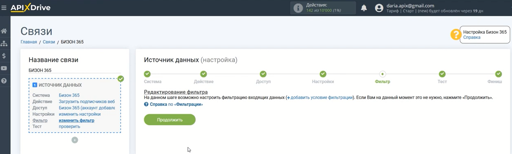
Task: Open Справка link in Бизон 365 tooltip
Action: (x=472, y=37)
